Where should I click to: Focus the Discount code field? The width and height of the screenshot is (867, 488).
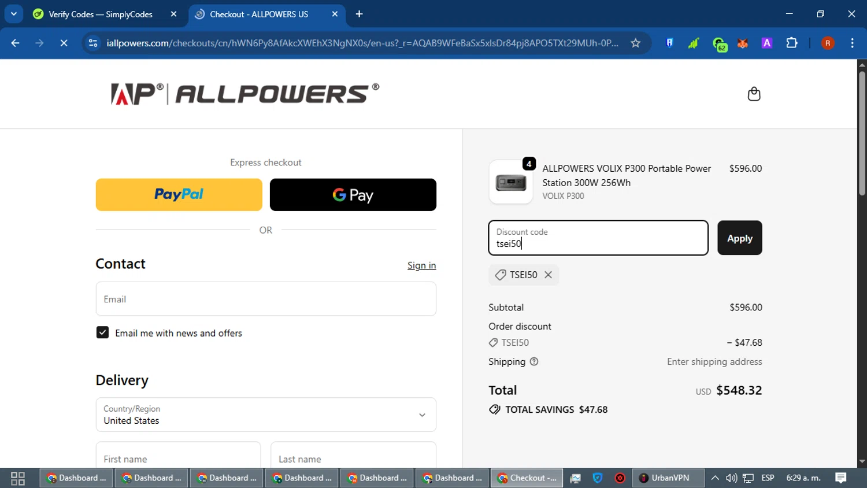(598, 238)
